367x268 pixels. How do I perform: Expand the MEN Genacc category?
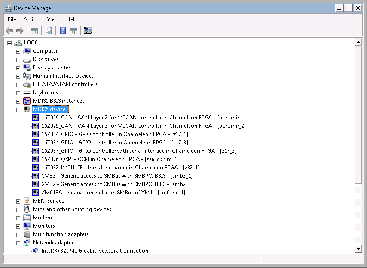tap(18, 201)
